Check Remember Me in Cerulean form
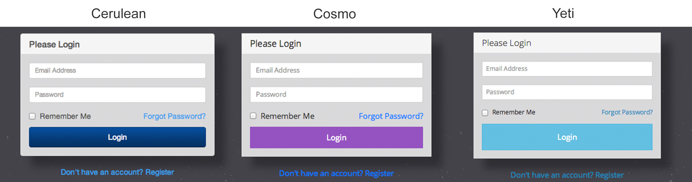692x182 pixels. pyautogui.click(x=32, y=116)
